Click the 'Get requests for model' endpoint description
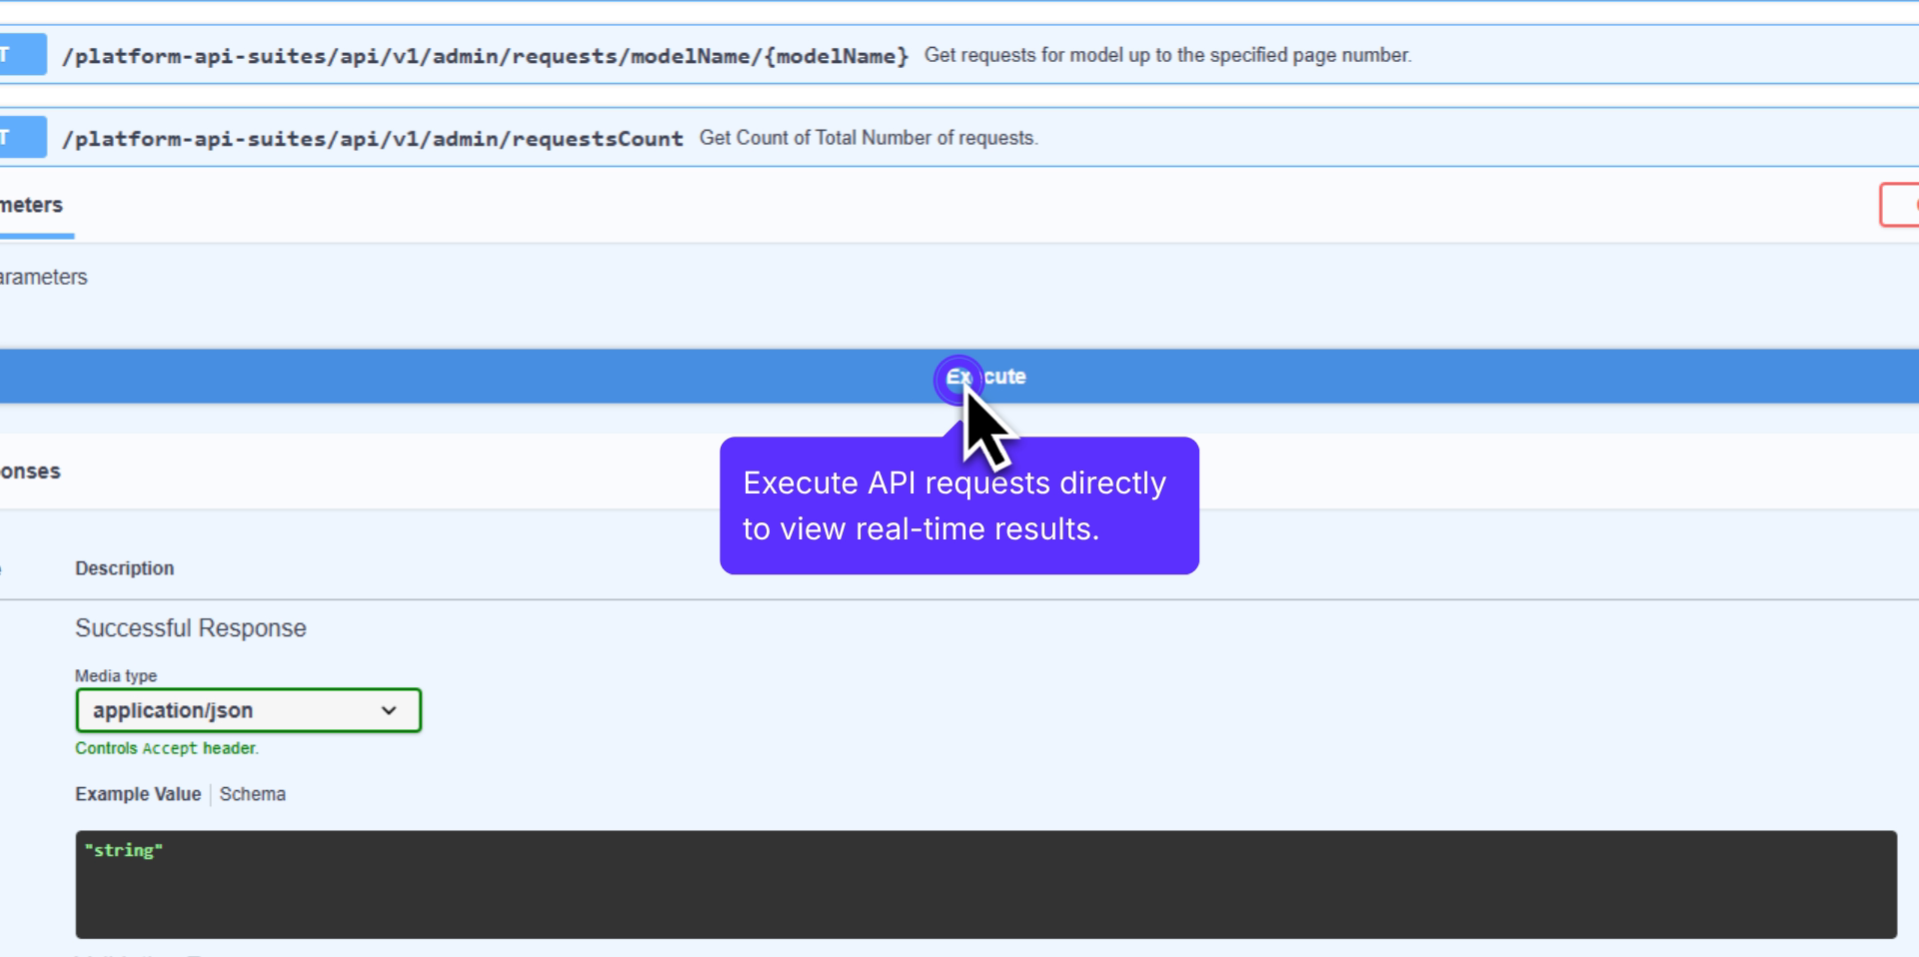This screenshot has width=1919, height=957. pyautogui.click(x=1167, y=56)
